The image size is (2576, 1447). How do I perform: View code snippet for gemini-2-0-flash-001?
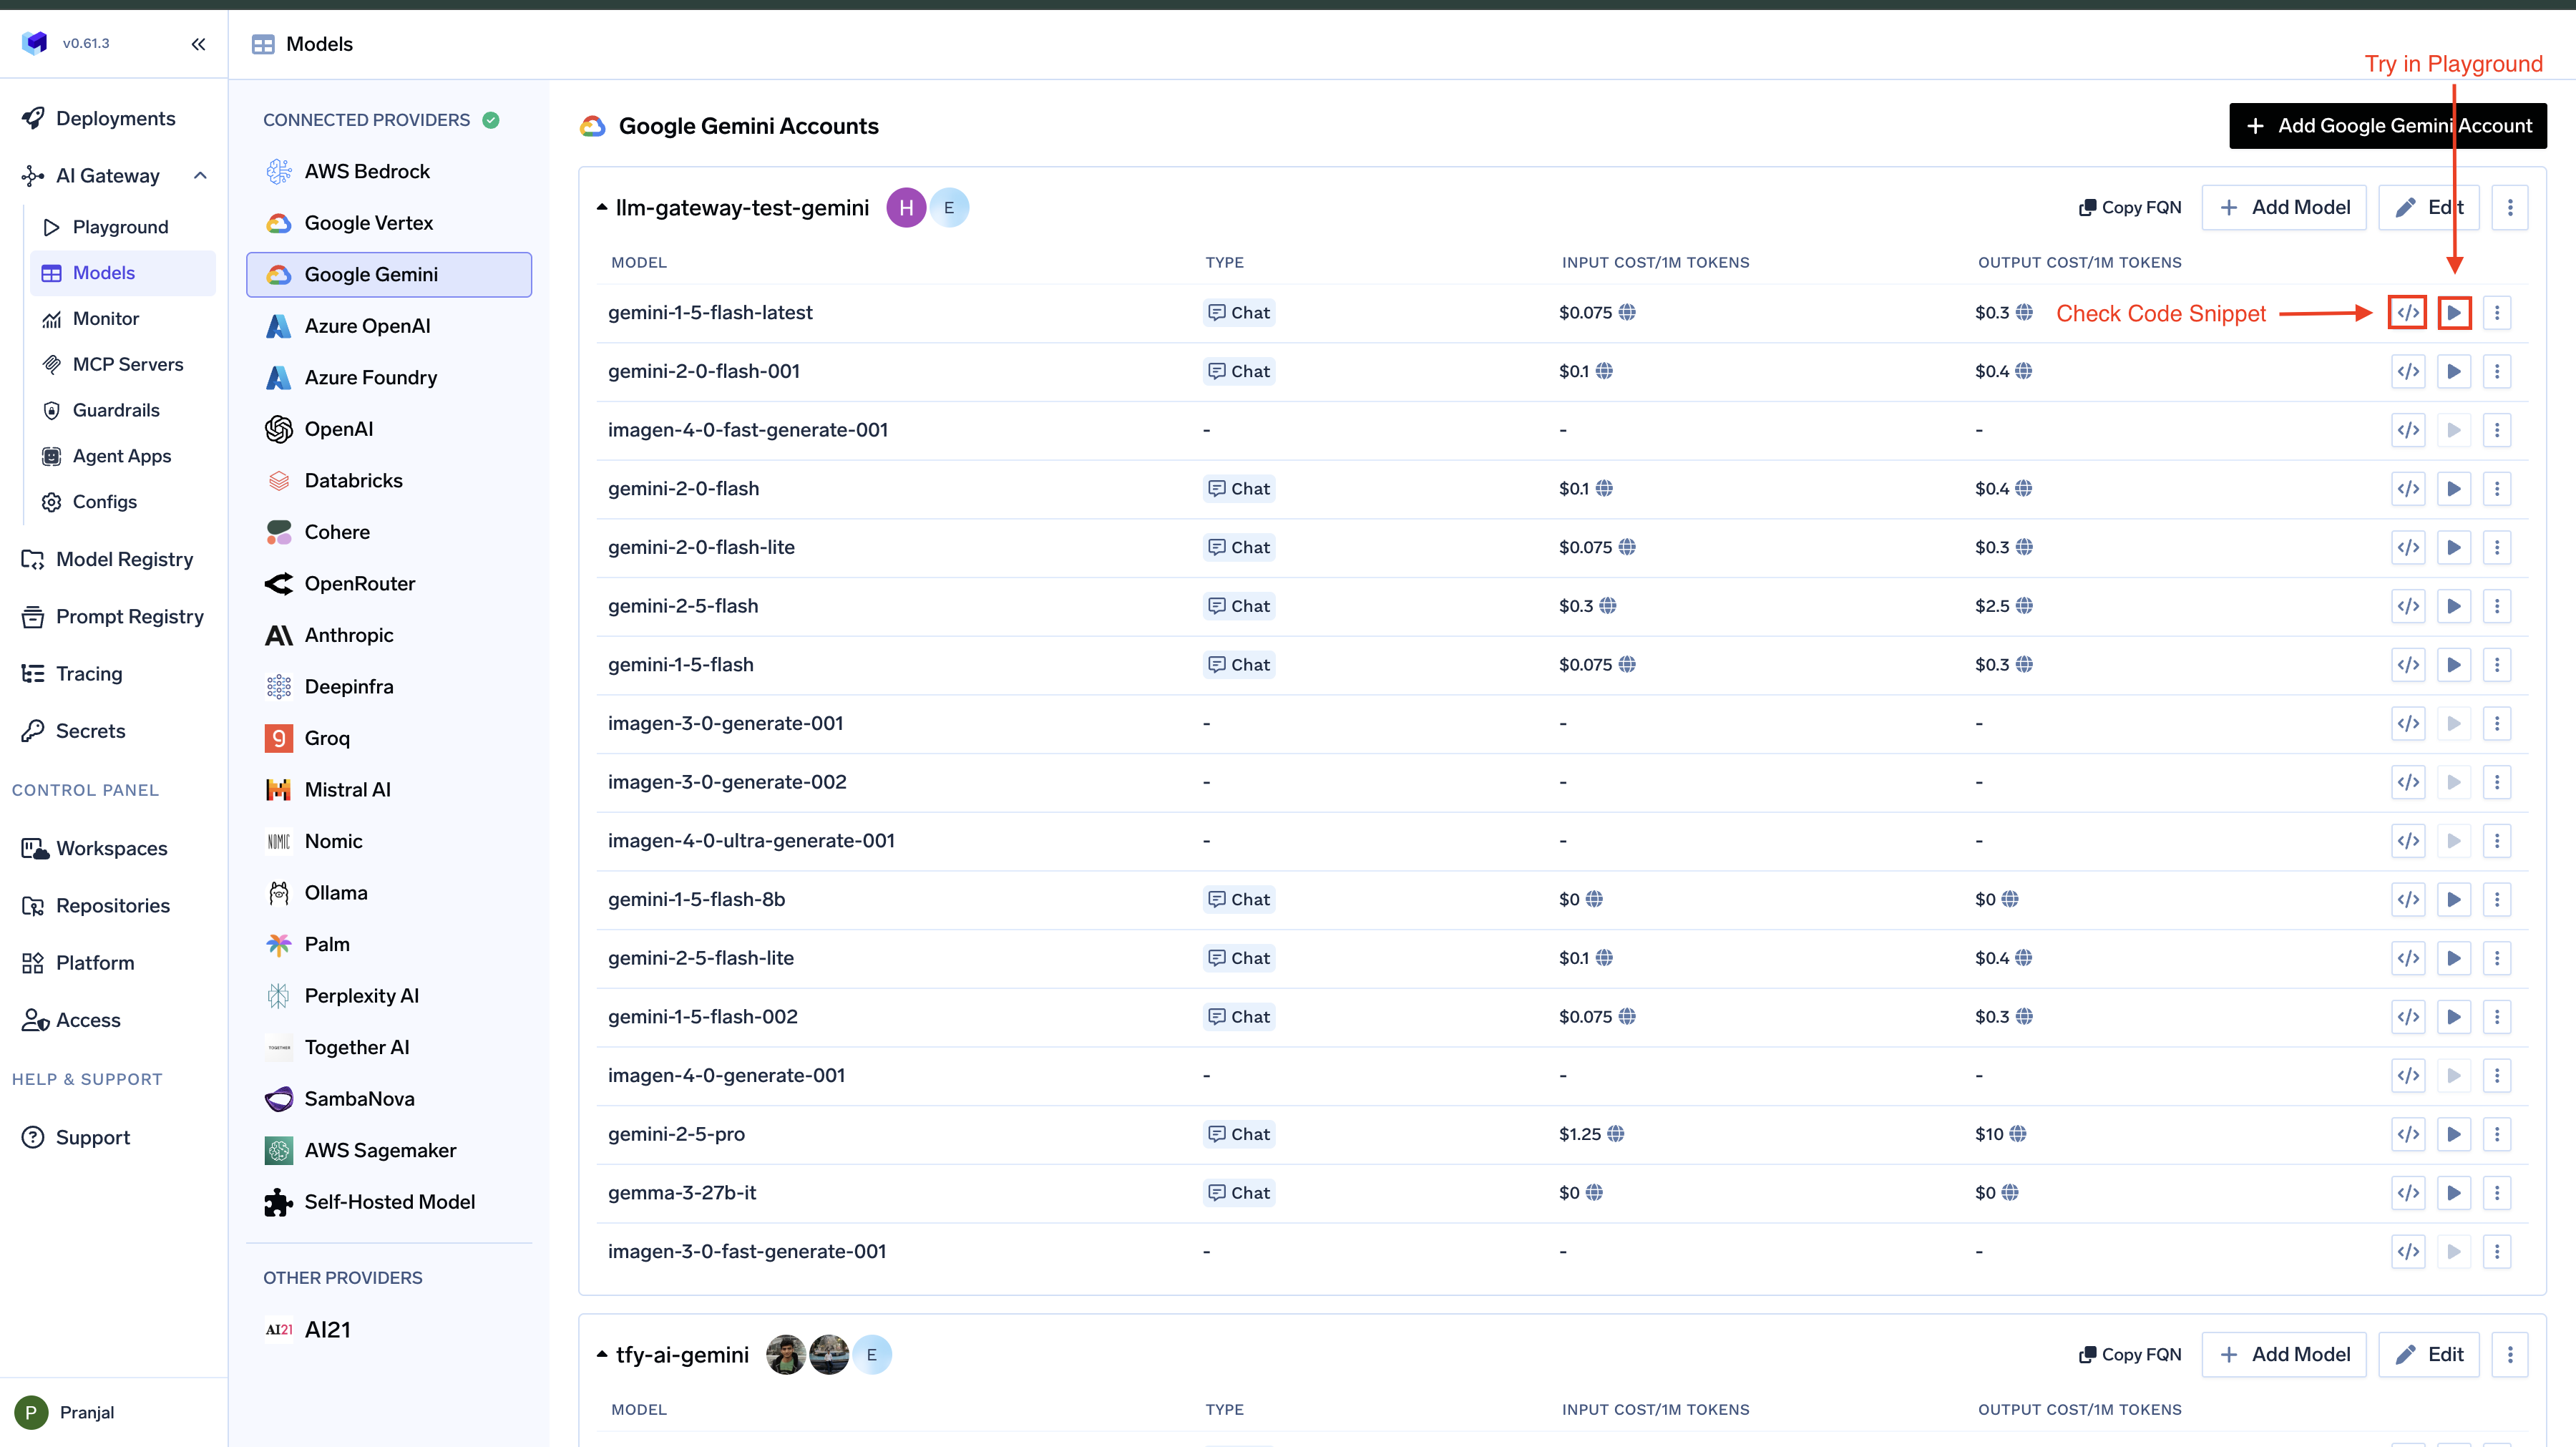2408,371
